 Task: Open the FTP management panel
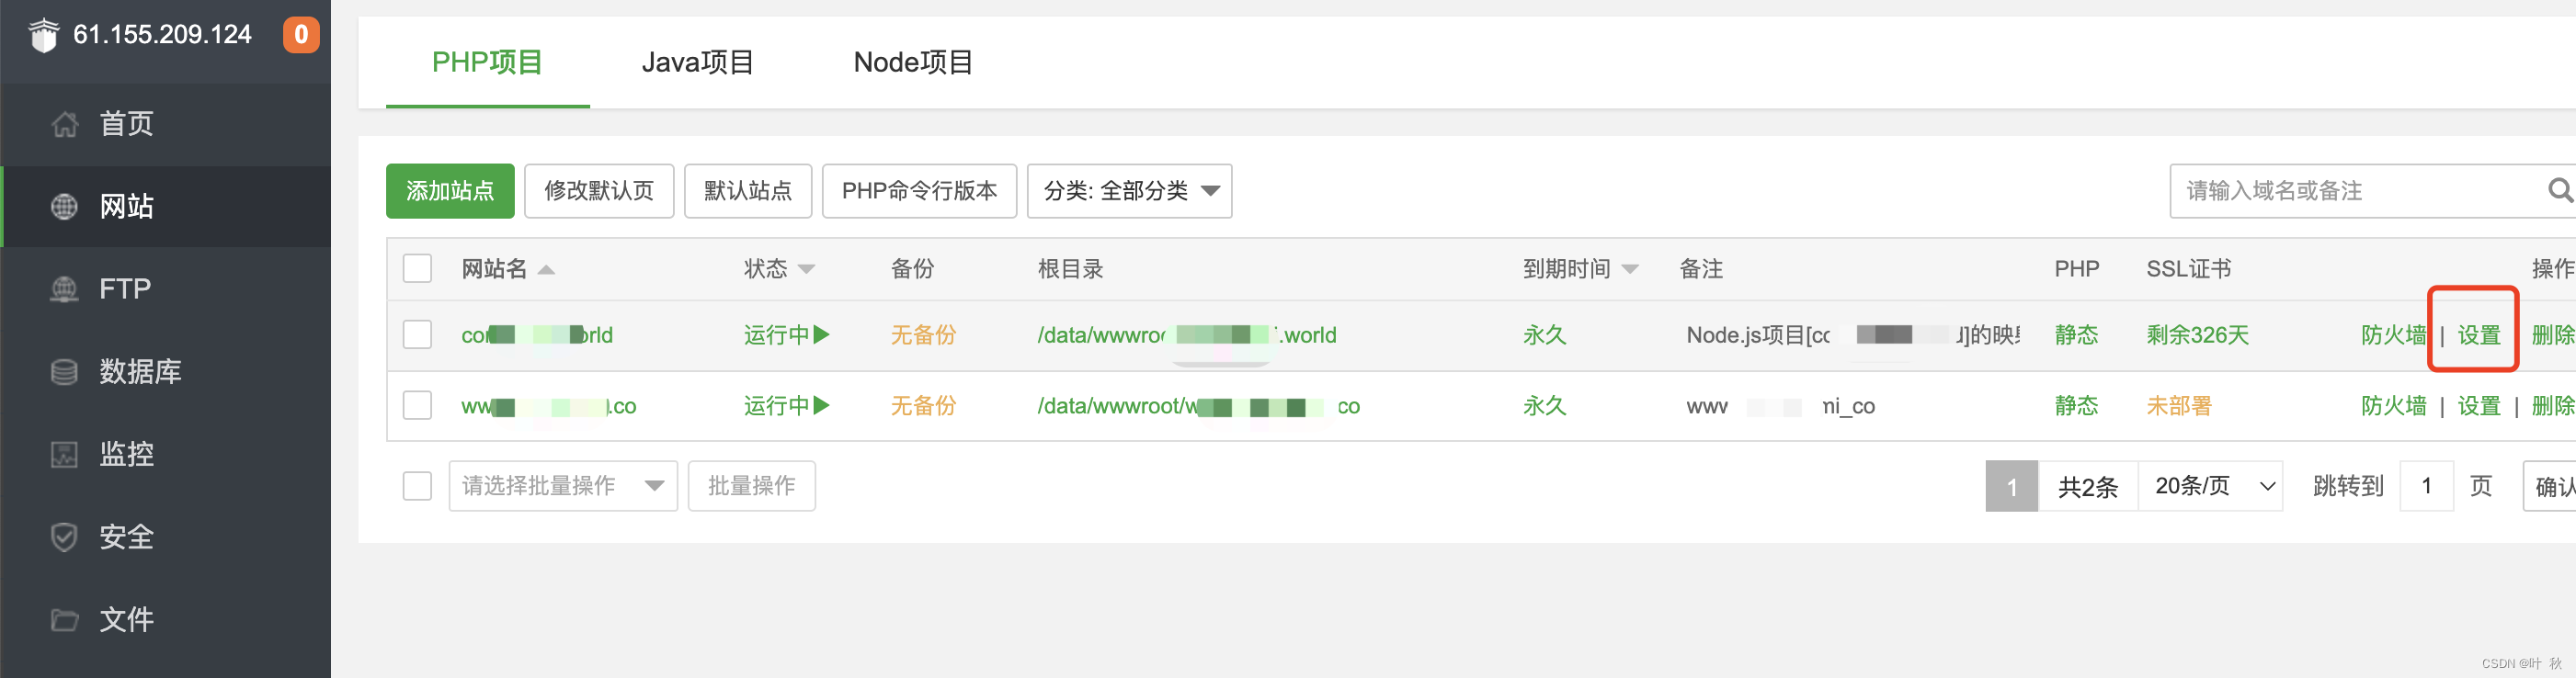point(125,288)
